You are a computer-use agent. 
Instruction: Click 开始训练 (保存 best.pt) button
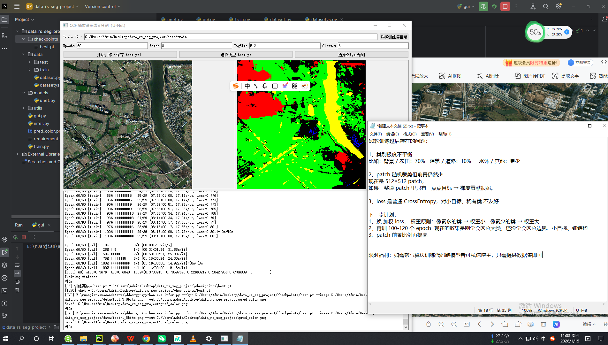(x=120, y=55)
